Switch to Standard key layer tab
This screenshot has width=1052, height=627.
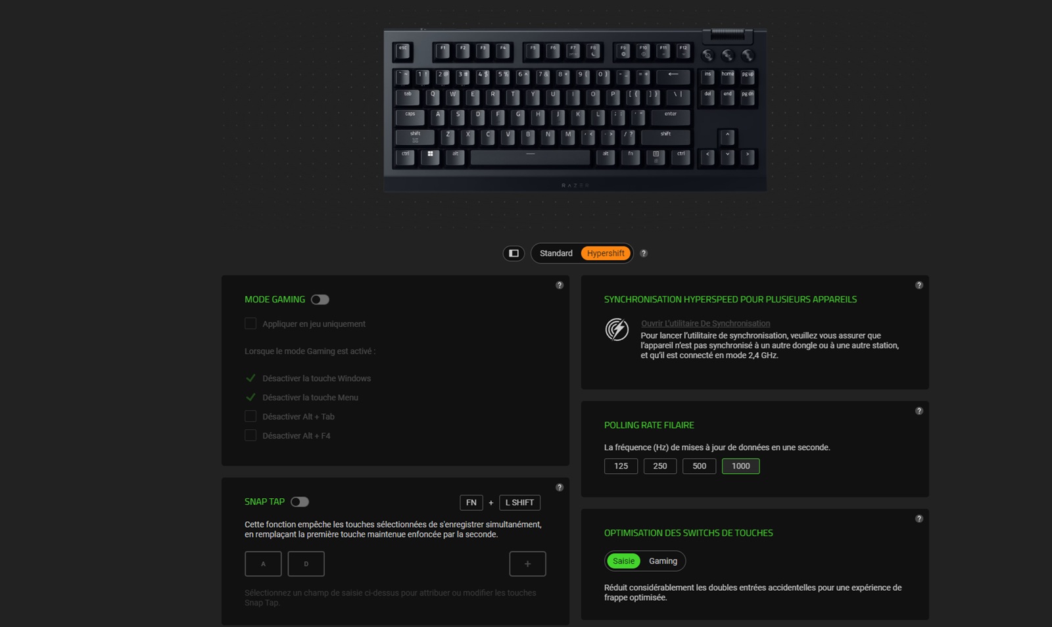coord(556,253)
